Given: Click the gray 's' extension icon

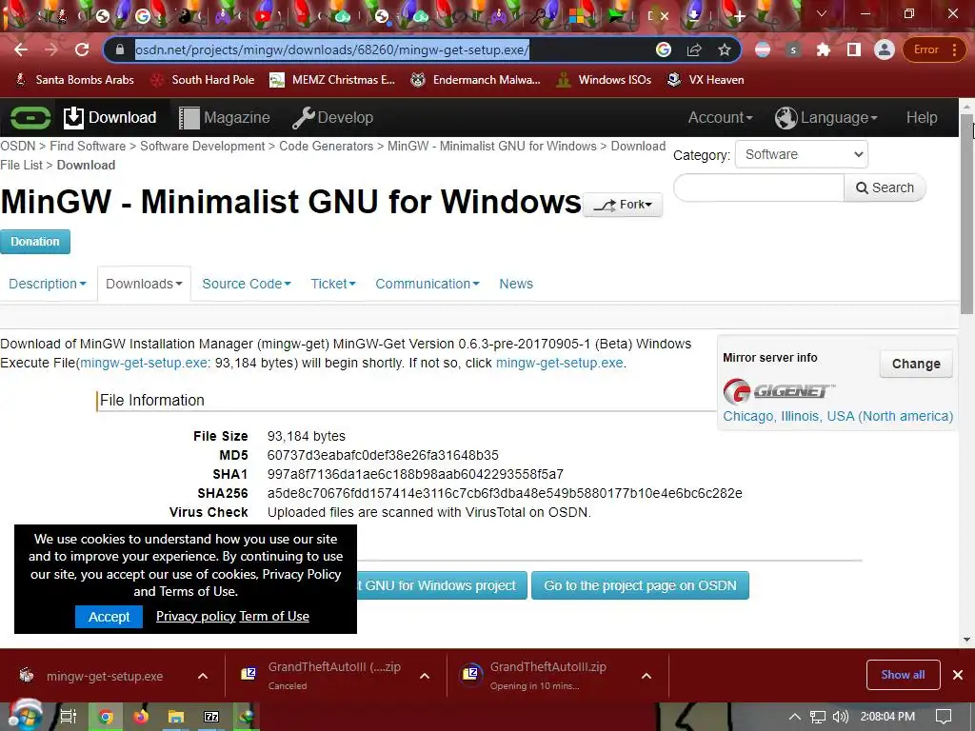Looking at the screenshot, I should pyautogui.click(x=793, y=49).
